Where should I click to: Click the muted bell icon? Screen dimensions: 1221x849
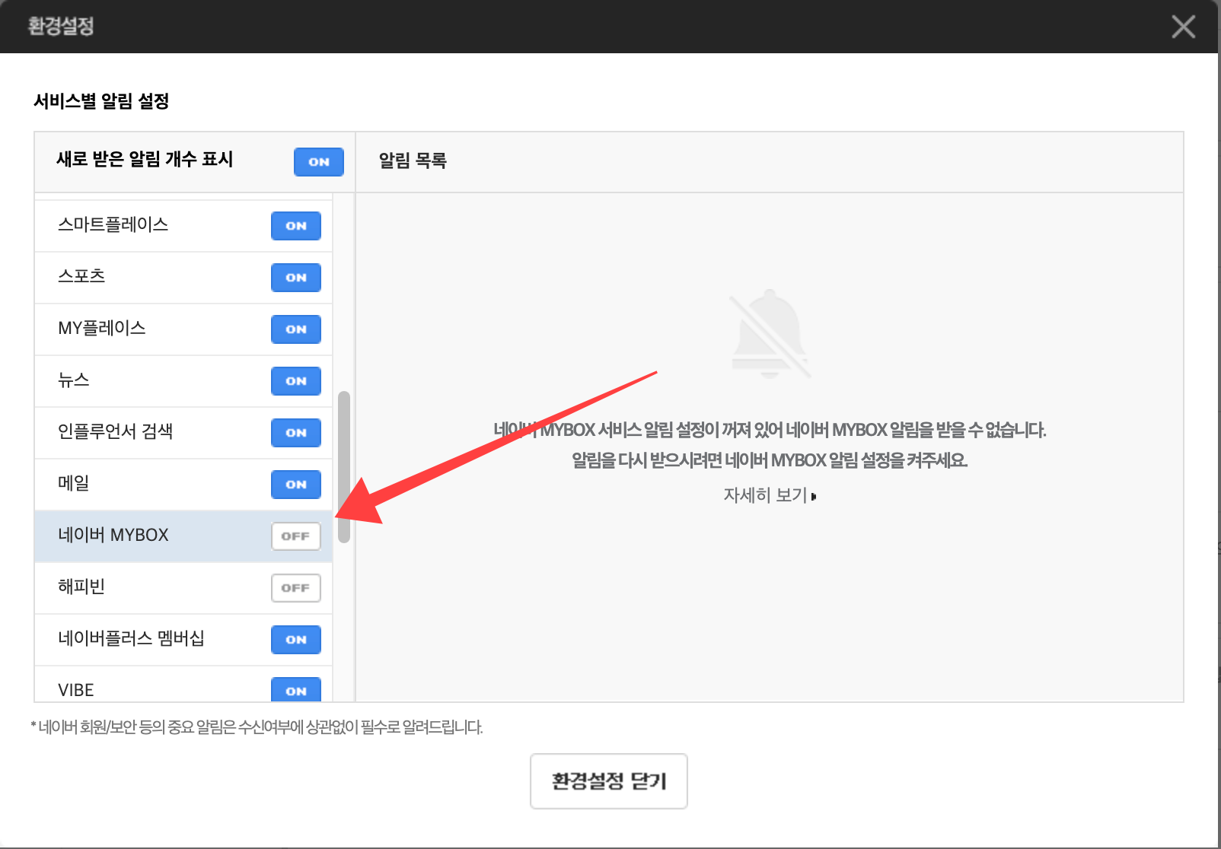(770, 334)
